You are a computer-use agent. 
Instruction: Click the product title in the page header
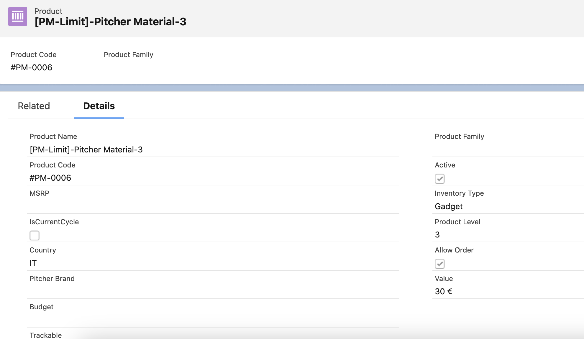click(x=110, y=22)
